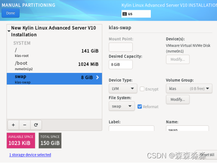217x163 pixels.
Task: Click the Label input field
Action: coord(132,129)
